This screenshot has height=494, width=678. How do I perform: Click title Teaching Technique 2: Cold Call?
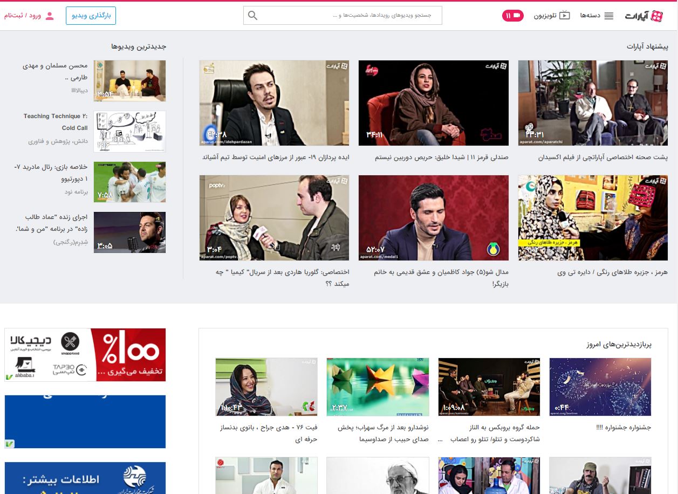click(x=56, y=122)
